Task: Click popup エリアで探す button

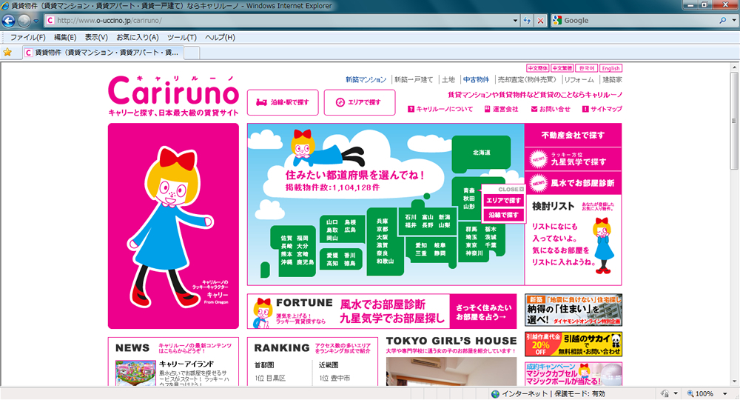Action: (503, 201)
